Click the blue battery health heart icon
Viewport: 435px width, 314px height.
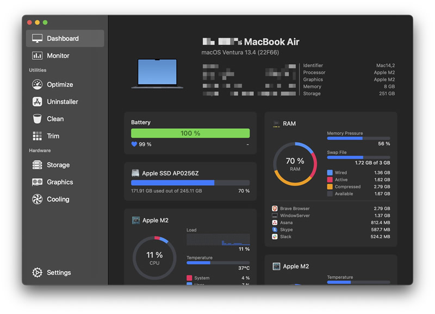134,144
